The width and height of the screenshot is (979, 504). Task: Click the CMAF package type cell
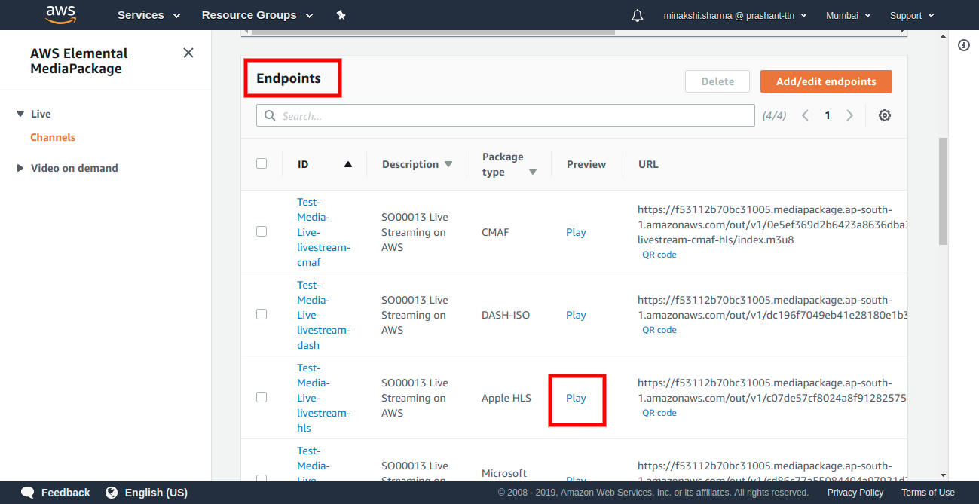tap(495, 232)
